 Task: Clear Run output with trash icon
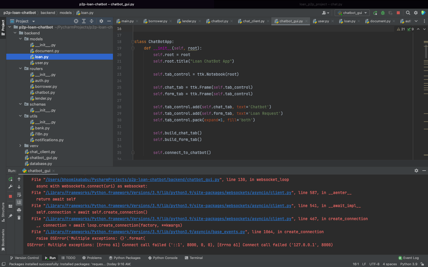(19, 218)
